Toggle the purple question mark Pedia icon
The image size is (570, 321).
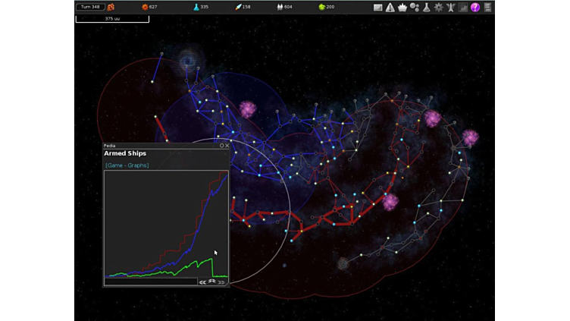point(475,8)
